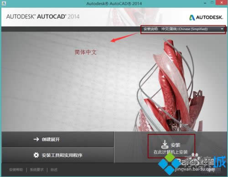This screenshot has height=177, width=228.
Task: Close the AutoCAD 2014 installer window
Action: pos(222,3)
